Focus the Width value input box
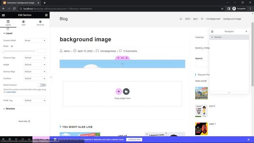Viewport: 254px width, 143px height. pyautogui.click(x=42, y=51)
